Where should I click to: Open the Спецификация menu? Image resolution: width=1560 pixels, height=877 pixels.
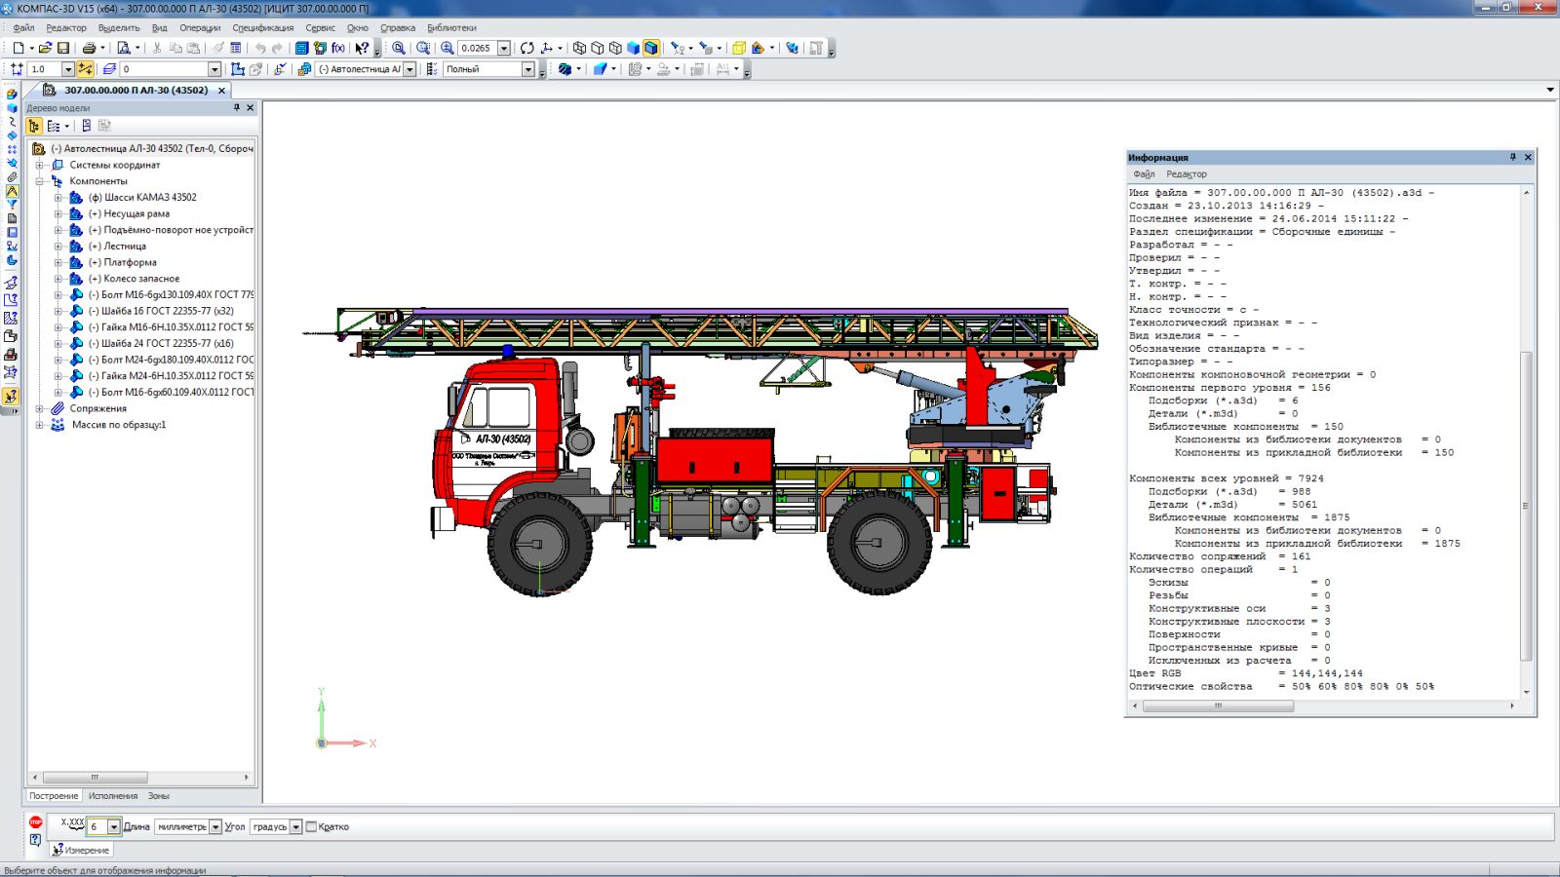tap(262, 28)
